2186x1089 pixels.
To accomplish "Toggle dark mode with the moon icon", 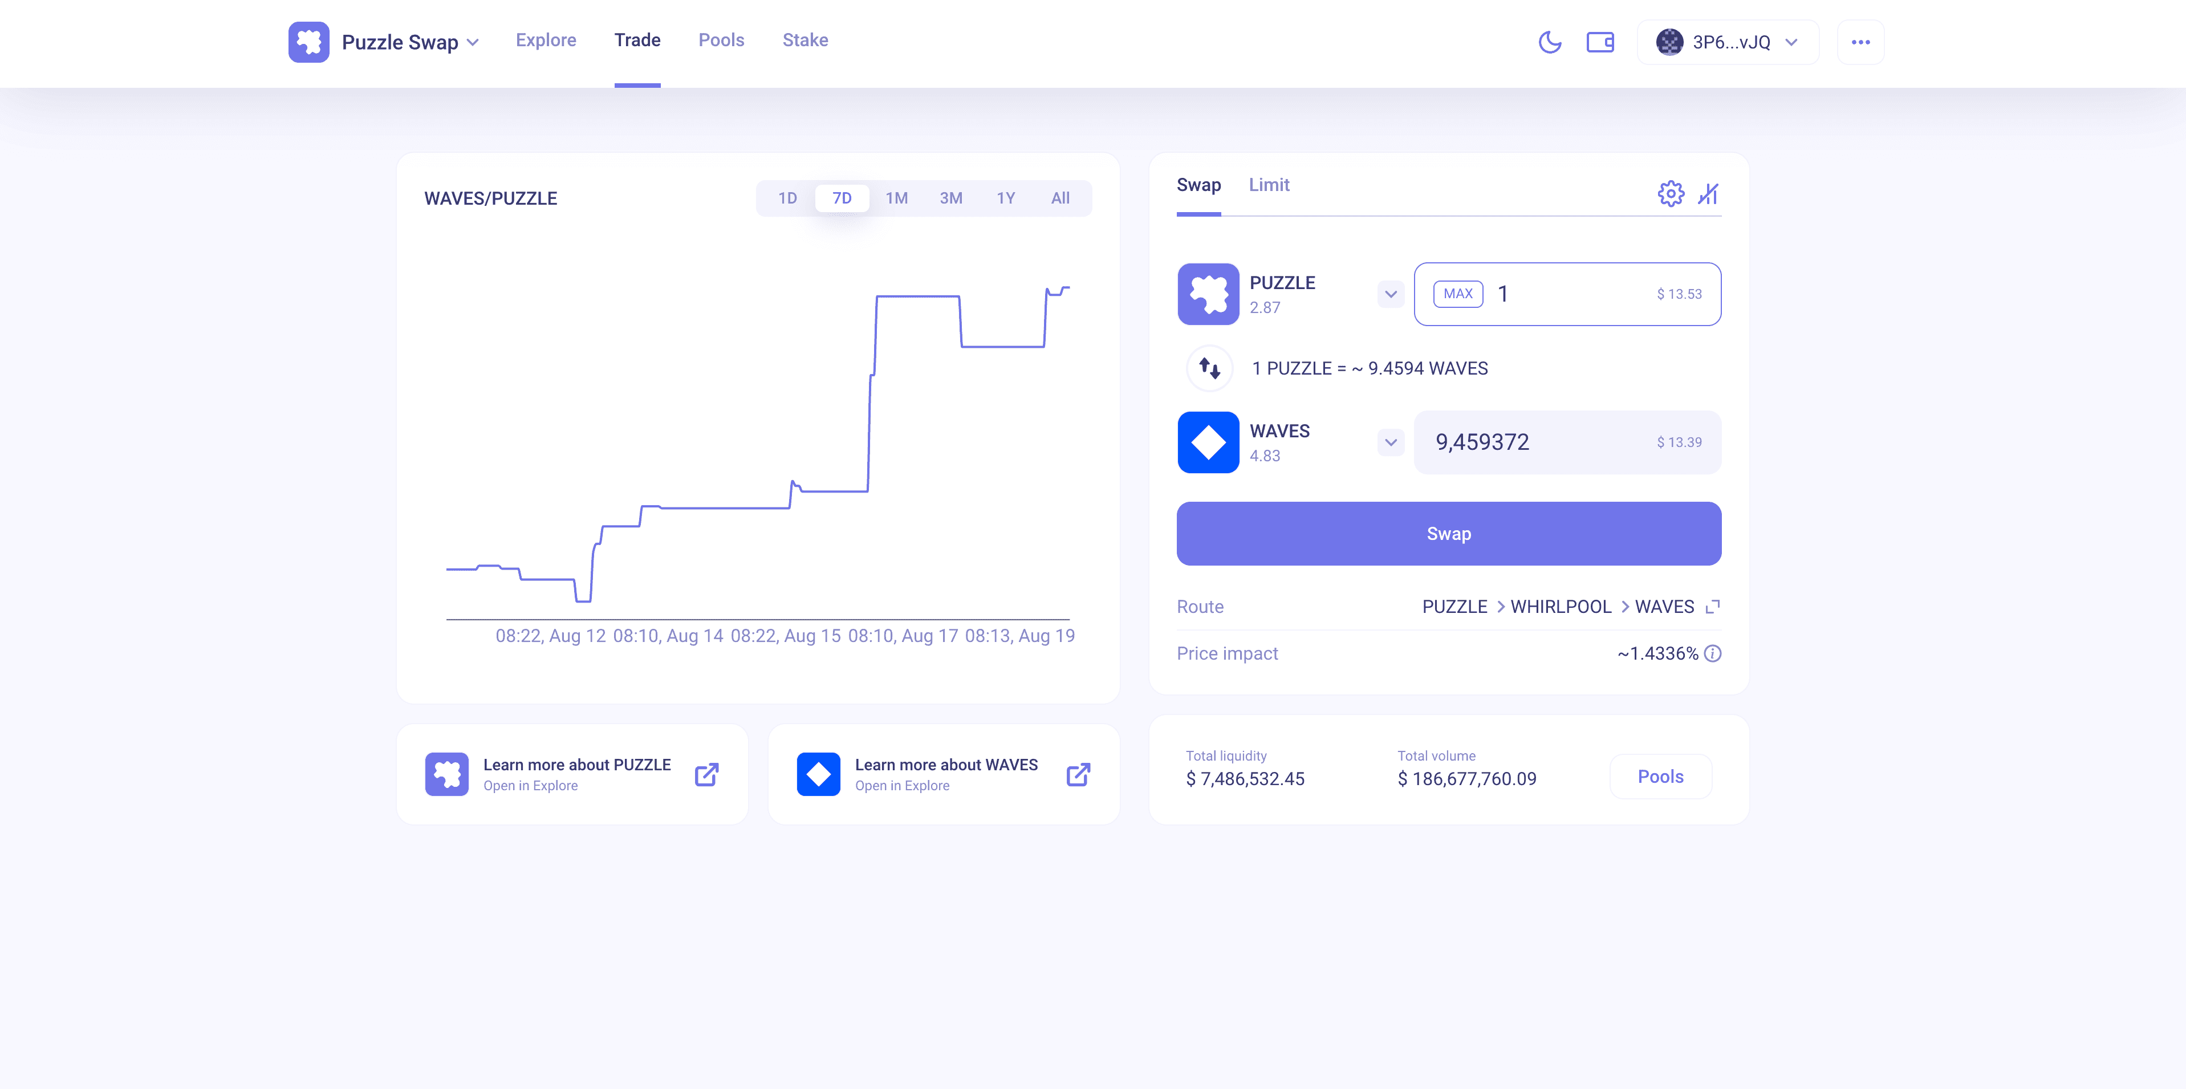I will (x=1550, y=42).
